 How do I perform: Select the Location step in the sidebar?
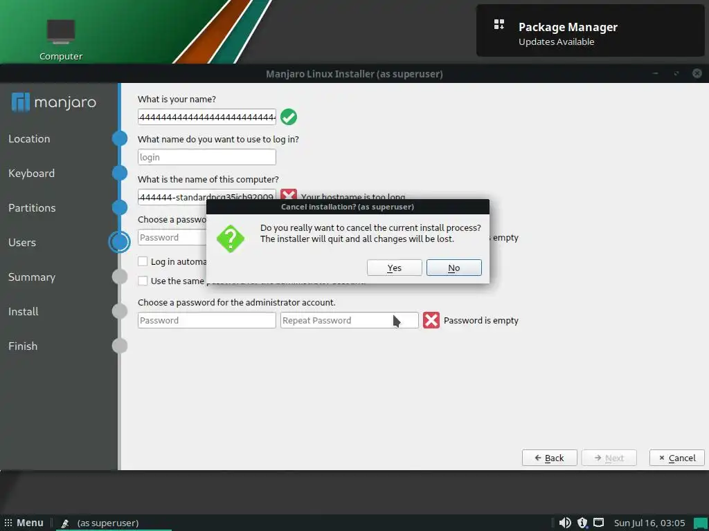click(x=29, y=138)
